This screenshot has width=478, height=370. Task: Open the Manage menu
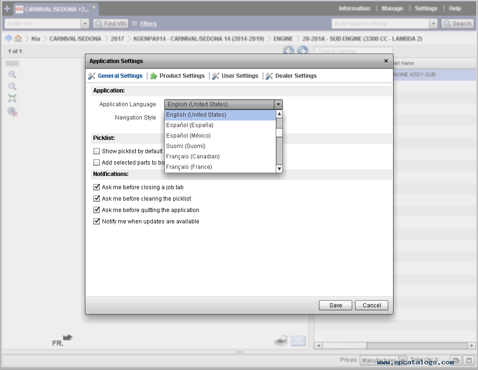393,9
